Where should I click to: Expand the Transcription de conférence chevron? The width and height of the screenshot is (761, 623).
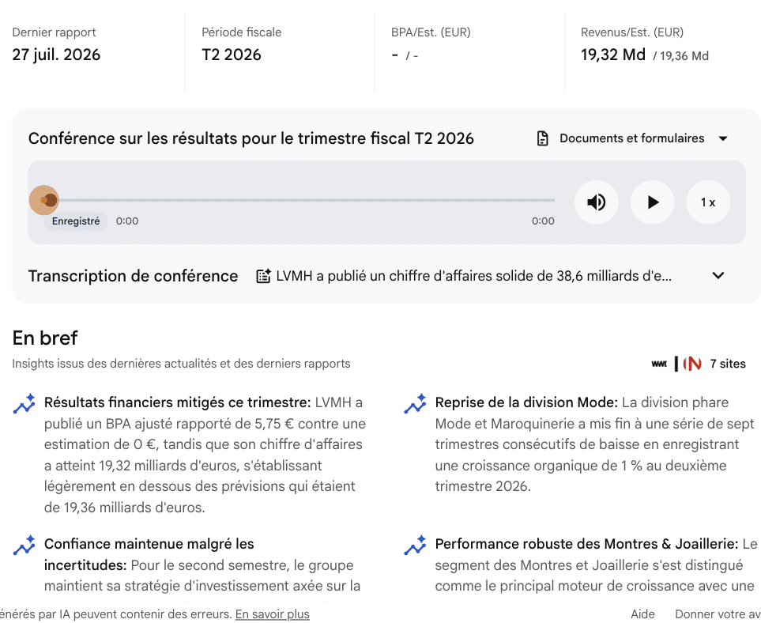[718, 275]
